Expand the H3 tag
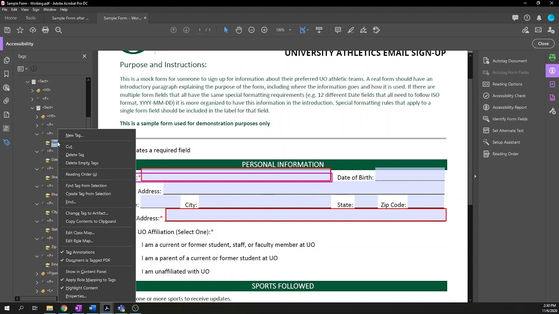Viewport: 559px width, 314px height. [x=32, y=90]
